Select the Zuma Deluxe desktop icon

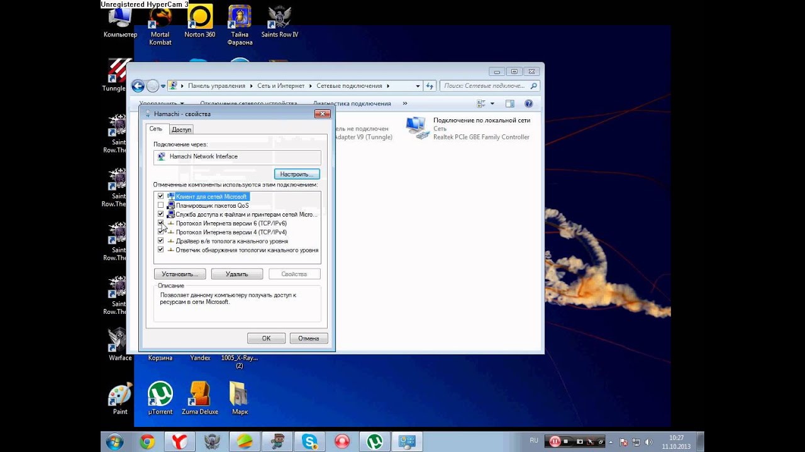pos(200,398)
